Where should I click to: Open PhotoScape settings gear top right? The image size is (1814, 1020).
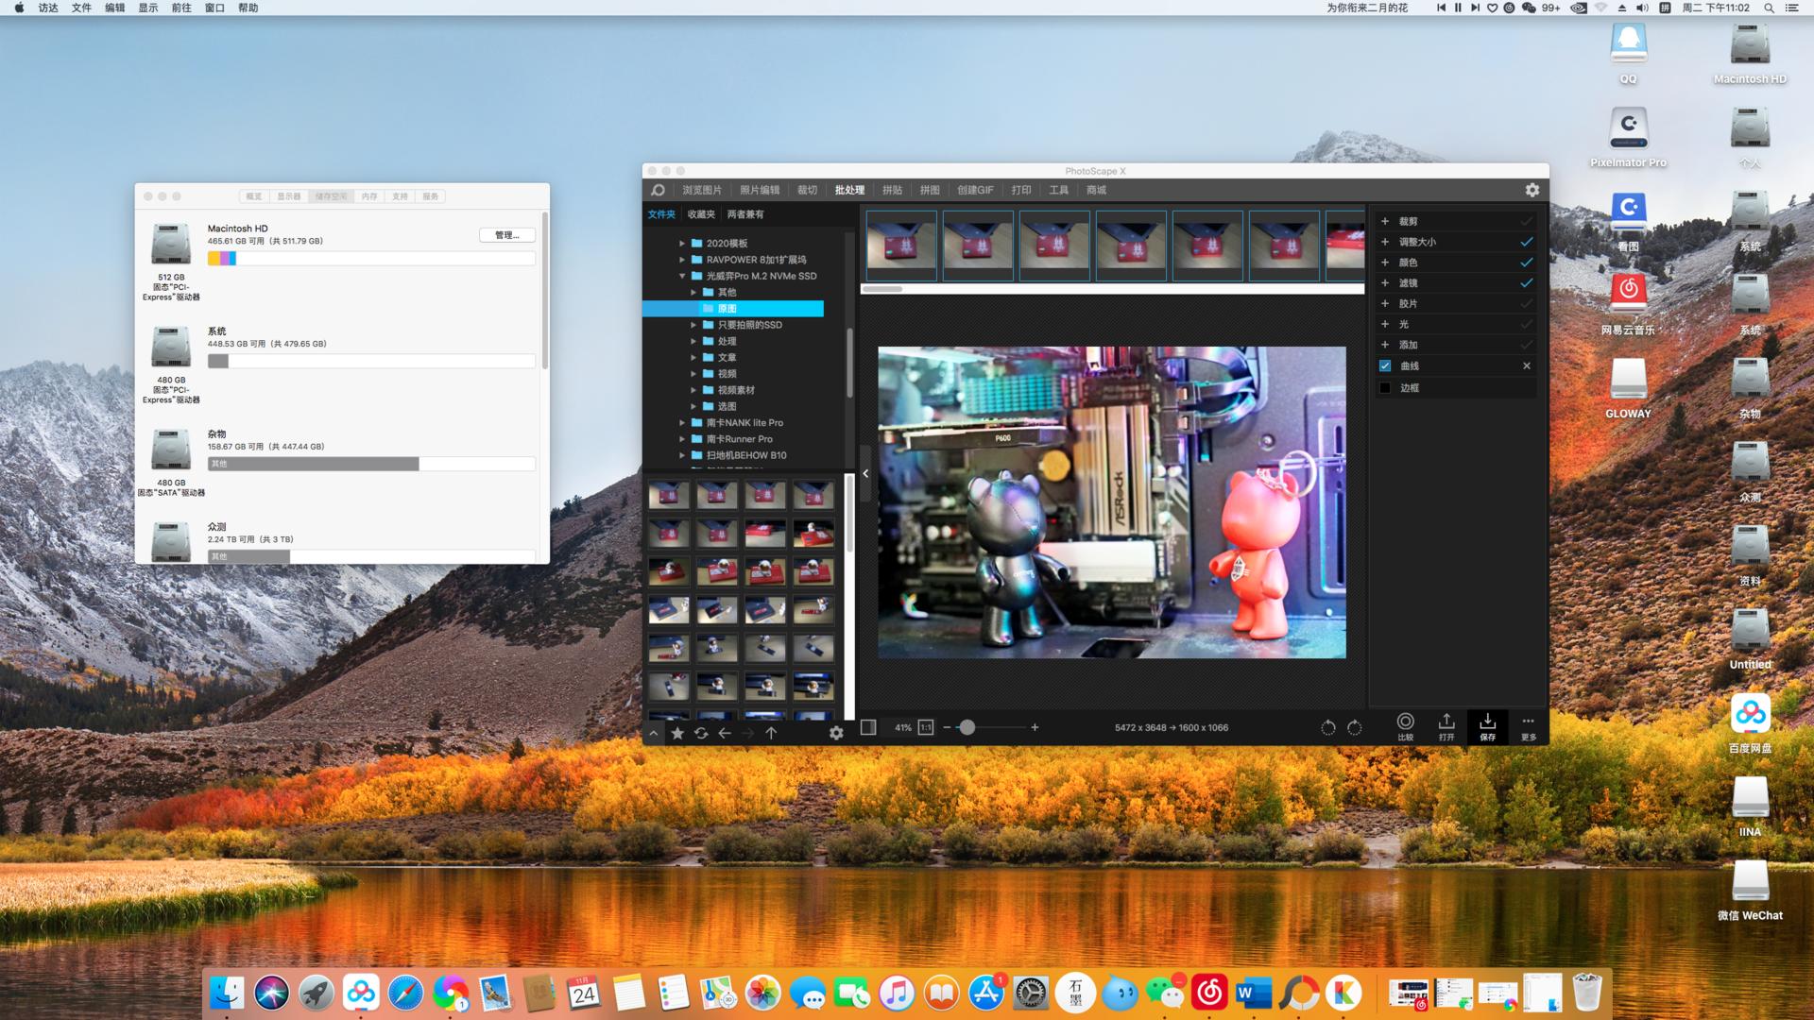tap(1532, 190)
